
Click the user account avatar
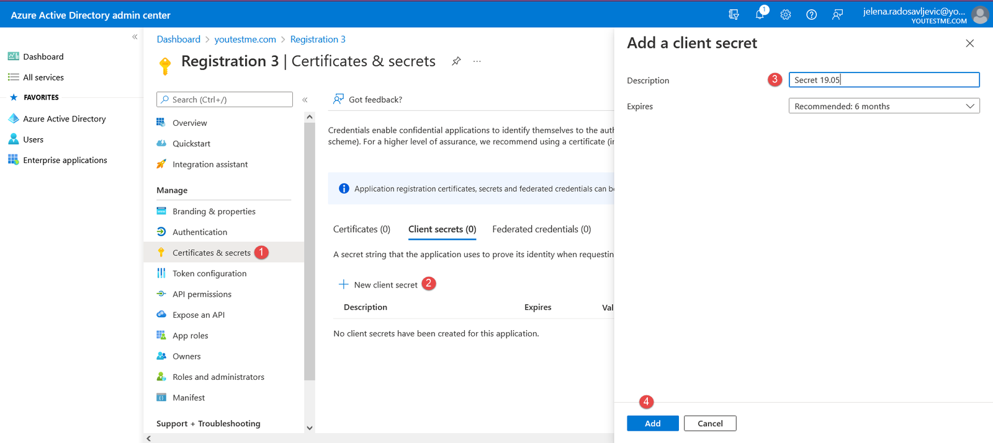click(980, 15)
